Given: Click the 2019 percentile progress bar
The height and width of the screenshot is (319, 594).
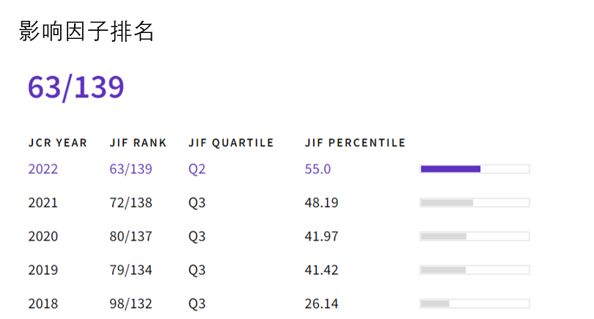Looking at the screenshot, I should pos(474,271).
